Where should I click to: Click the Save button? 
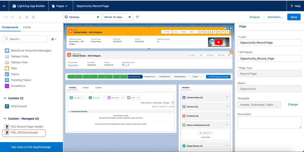[294, 17]
